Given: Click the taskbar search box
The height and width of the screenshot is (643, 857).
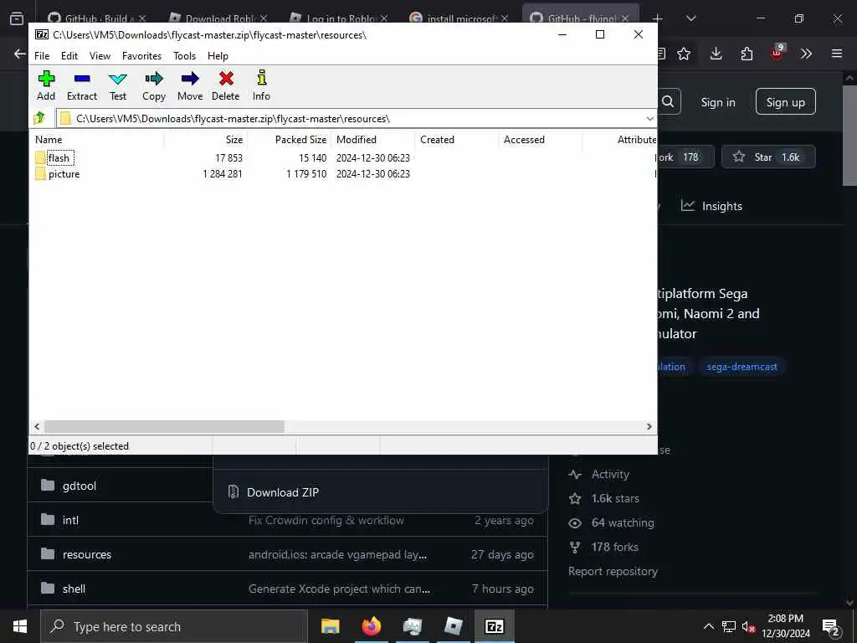Looking at the screenshot, I should click(174, 626).
